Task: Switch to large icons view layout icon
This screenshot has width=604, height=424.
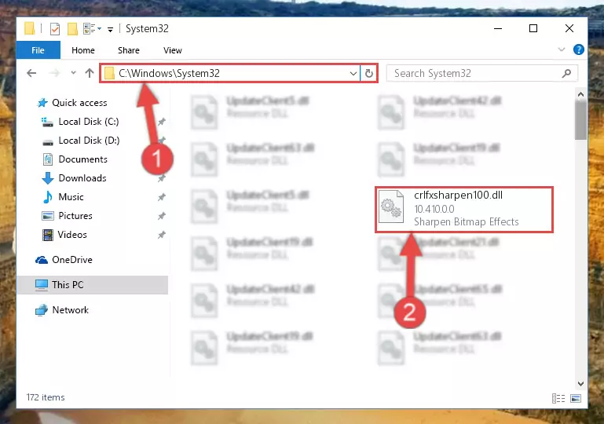Action: click(x=576, y=398)
